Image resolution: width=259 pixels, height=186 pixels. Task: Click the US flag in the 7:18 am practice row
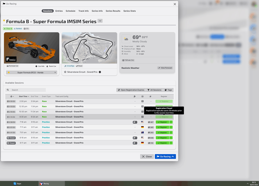coord(142,122)
